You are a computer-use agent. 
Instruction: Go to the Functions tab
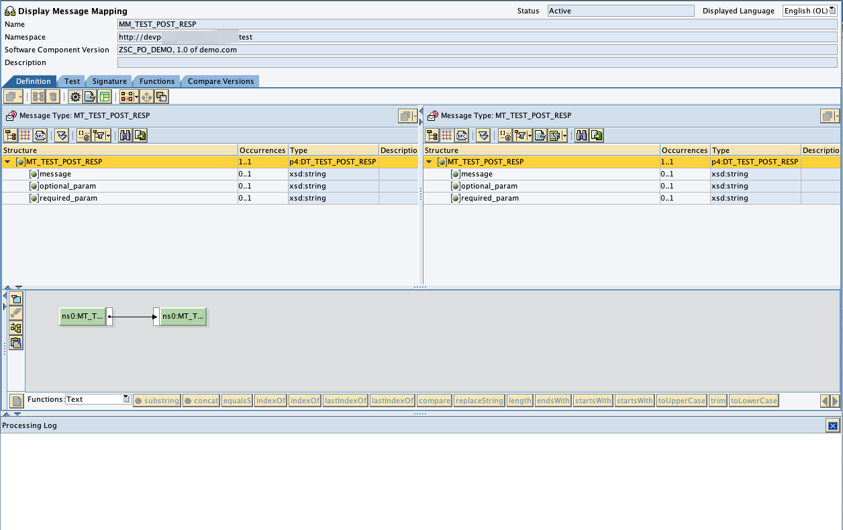coord(157,81)
